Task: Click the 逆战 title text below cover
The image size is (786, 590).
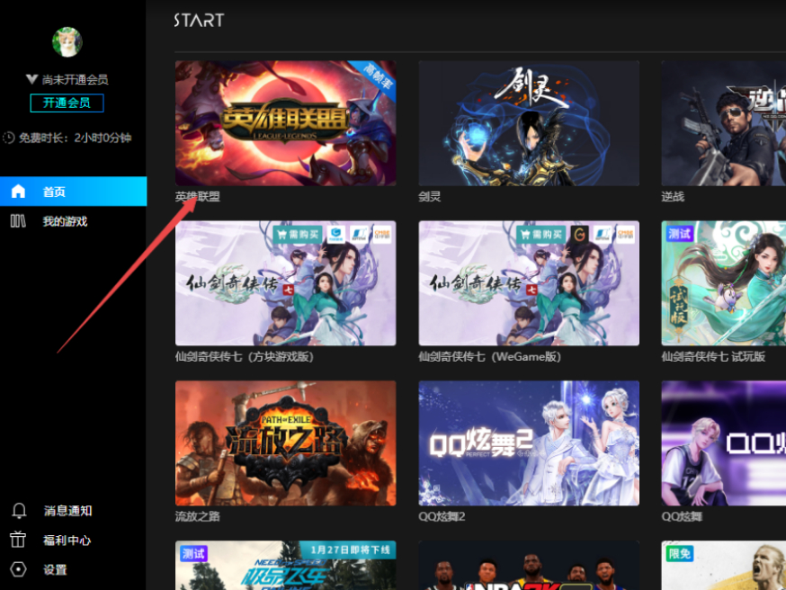Action: (673, 196)
